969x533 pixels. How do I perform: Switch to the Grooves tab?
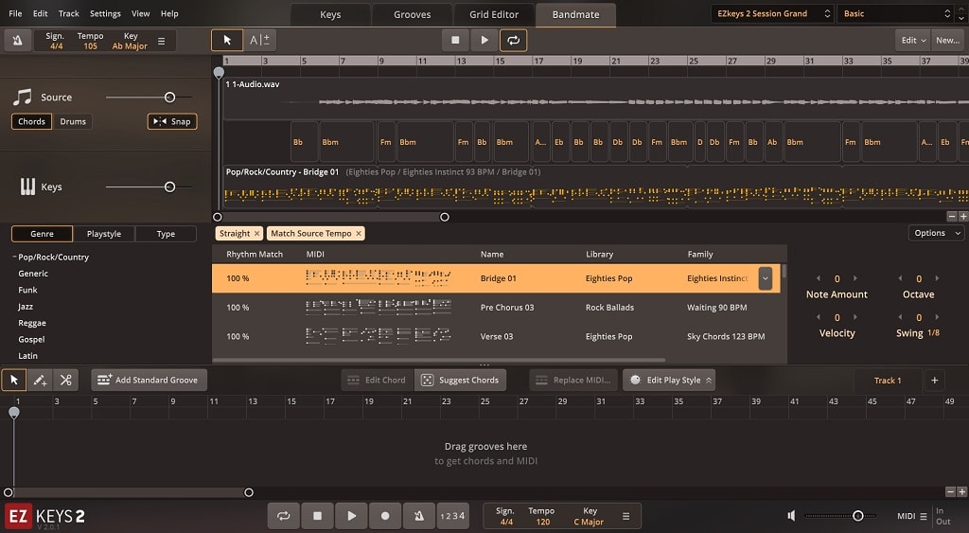413,15
